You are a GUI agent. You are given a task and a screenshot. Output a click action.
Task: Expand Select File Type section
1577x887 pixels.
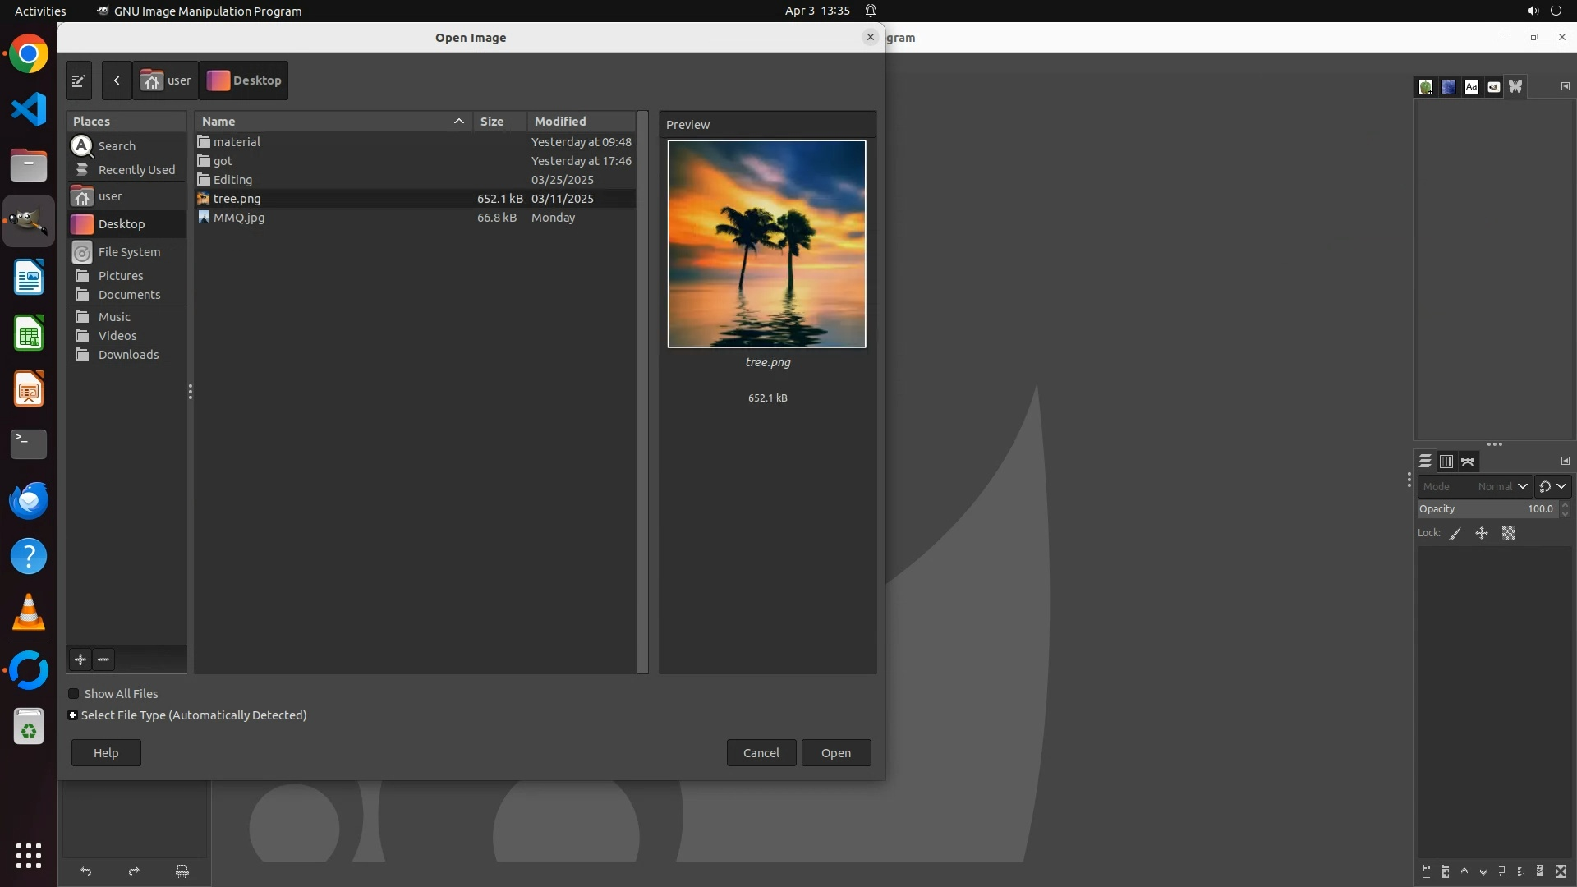click(x=73, y=715)
